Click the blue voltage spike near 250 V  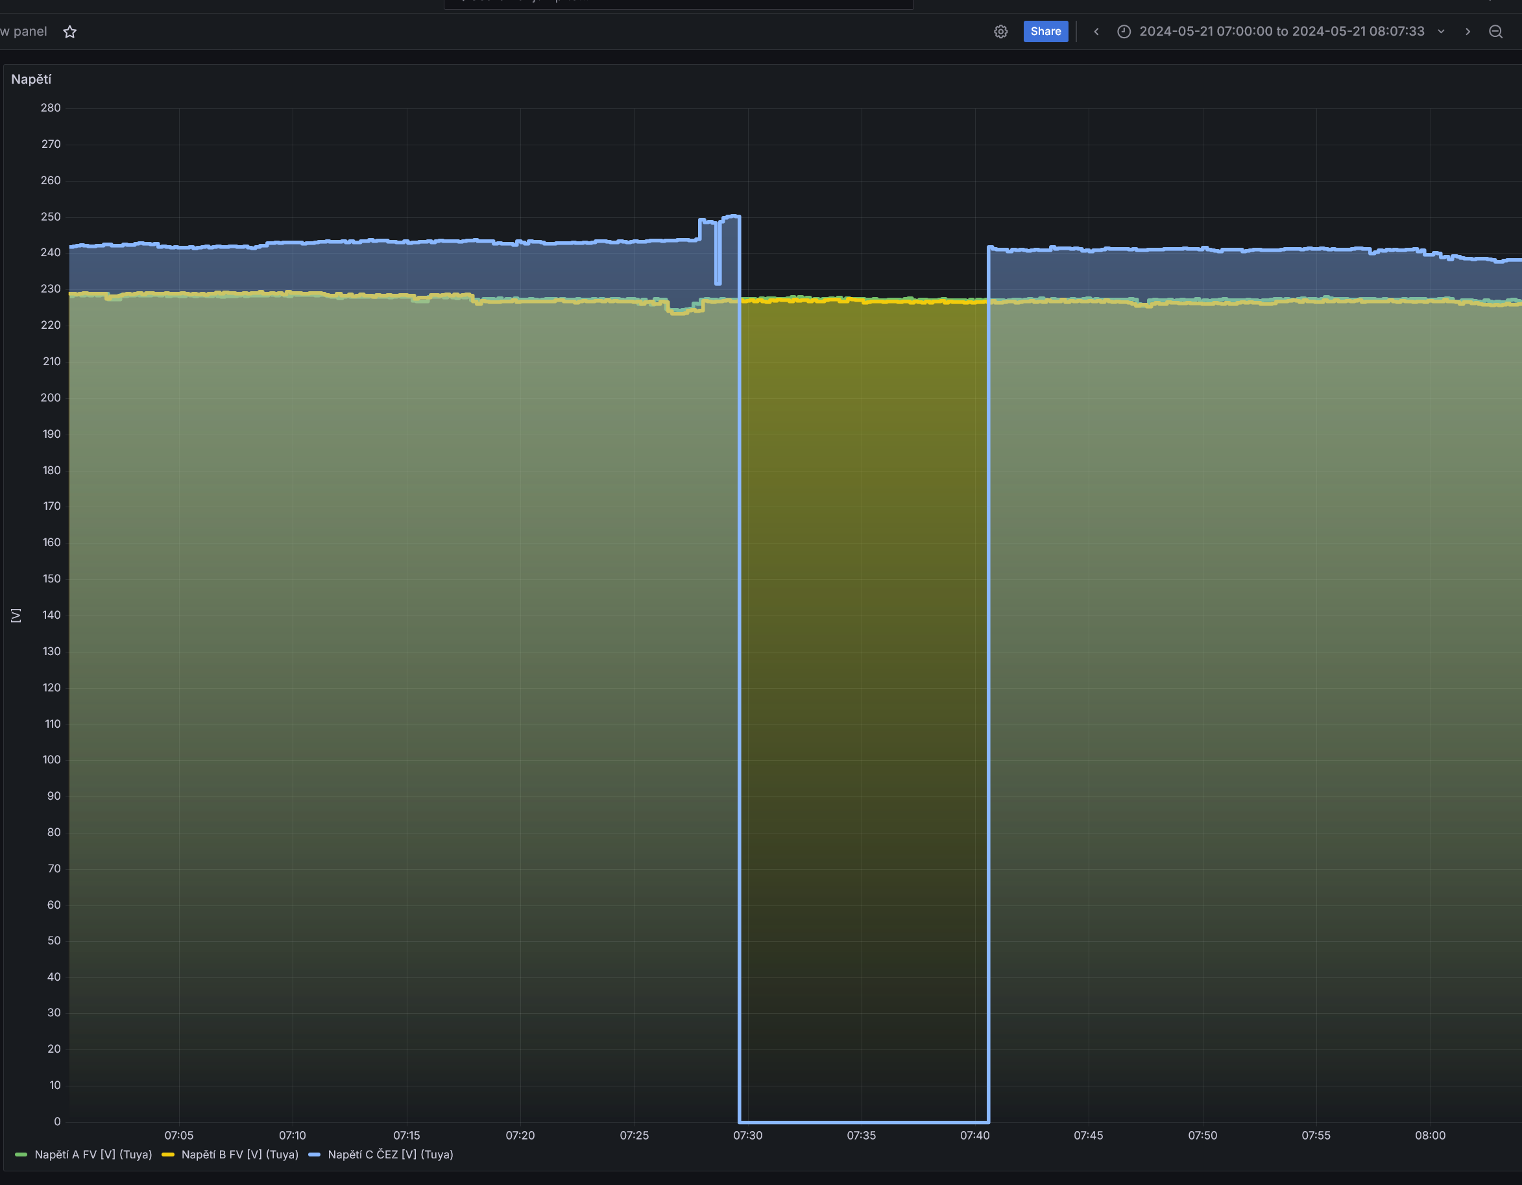point(731,217)
